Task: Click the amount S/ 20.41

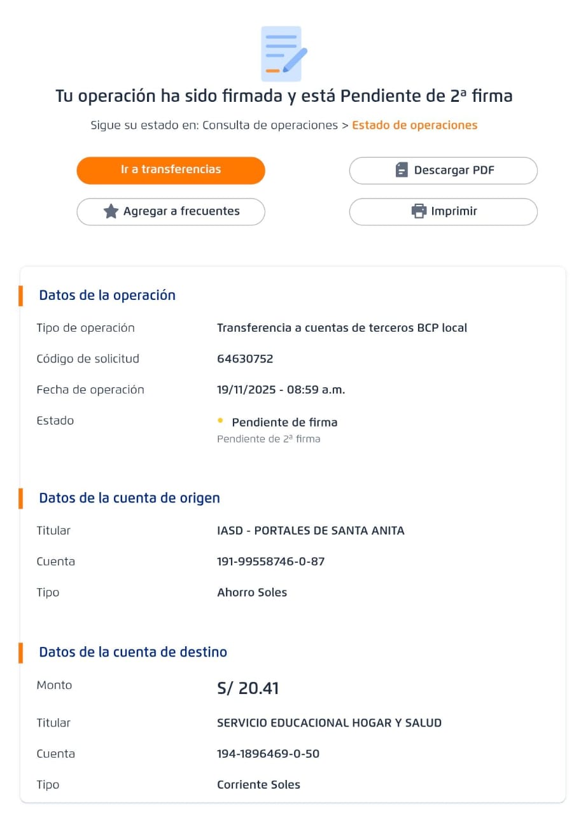Action: pos(248,688)
